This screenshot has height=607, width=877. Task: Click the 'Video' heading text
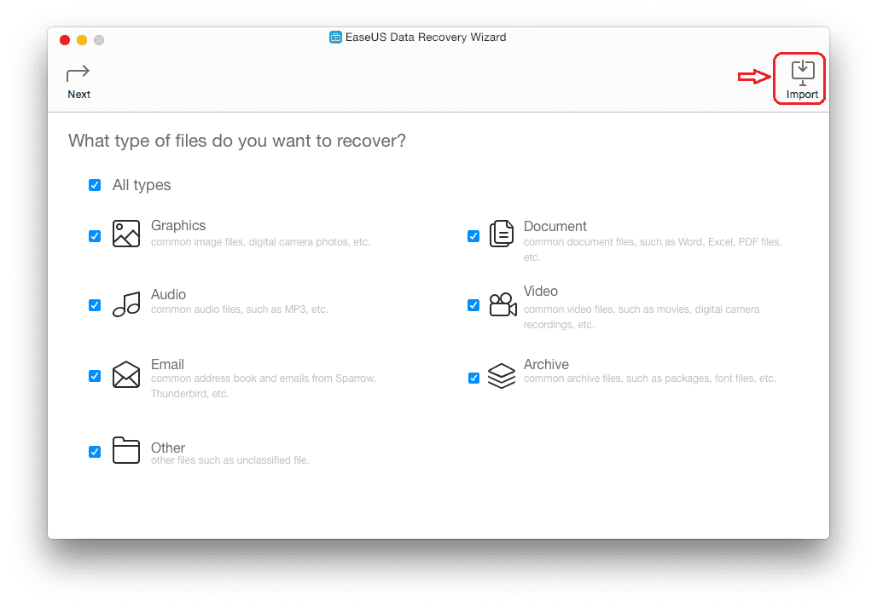click(x=540, y=292)
